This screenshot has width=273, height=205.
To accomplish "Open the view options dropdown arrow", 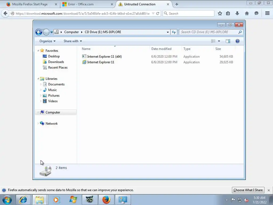I will [x=219, y=41].
